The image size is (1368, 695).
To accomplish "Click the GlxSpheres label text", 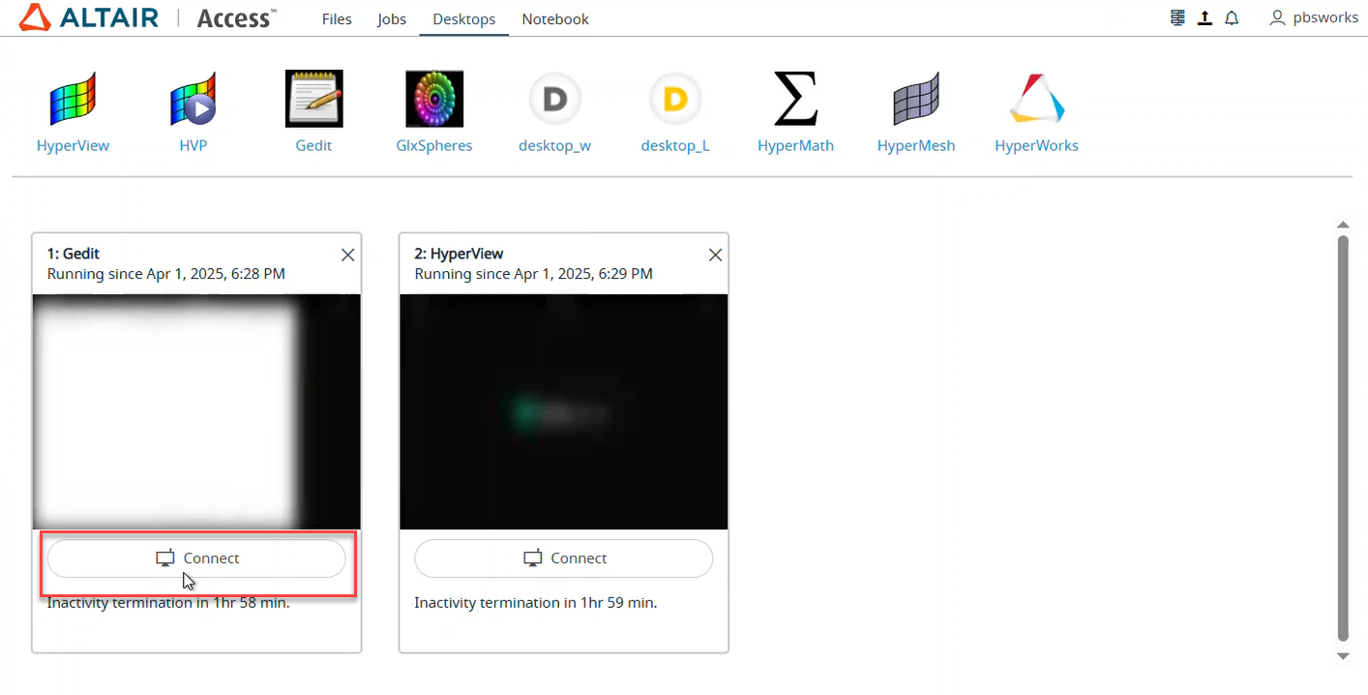I will [434, 146].
